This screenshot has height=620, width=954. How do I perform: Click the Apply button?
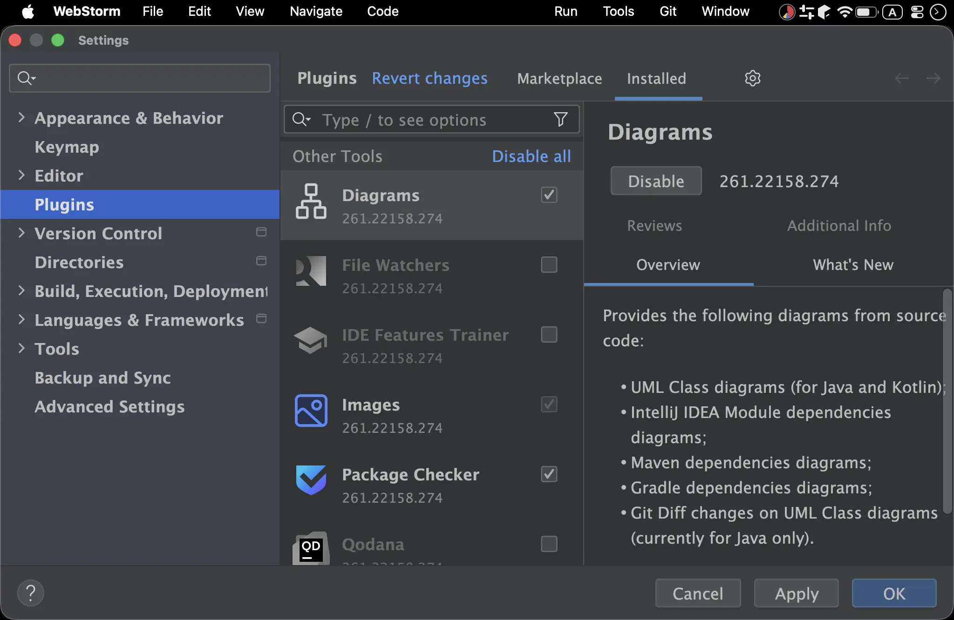pyautogui.click(x=797, y=593)
